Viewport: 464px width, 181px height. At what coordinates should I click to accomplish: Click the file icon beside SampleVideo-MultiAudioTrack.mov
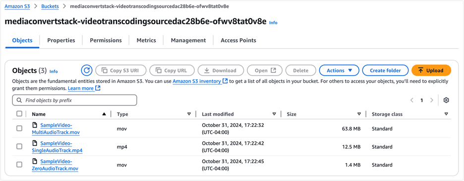coord(35,125)
